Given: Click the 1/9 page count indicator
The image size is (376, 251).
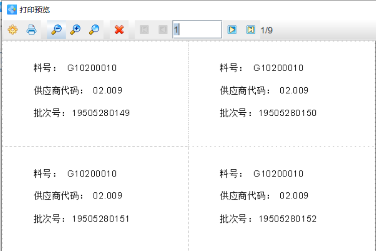Looking at the screenshot, I should (x=267, y=30).
